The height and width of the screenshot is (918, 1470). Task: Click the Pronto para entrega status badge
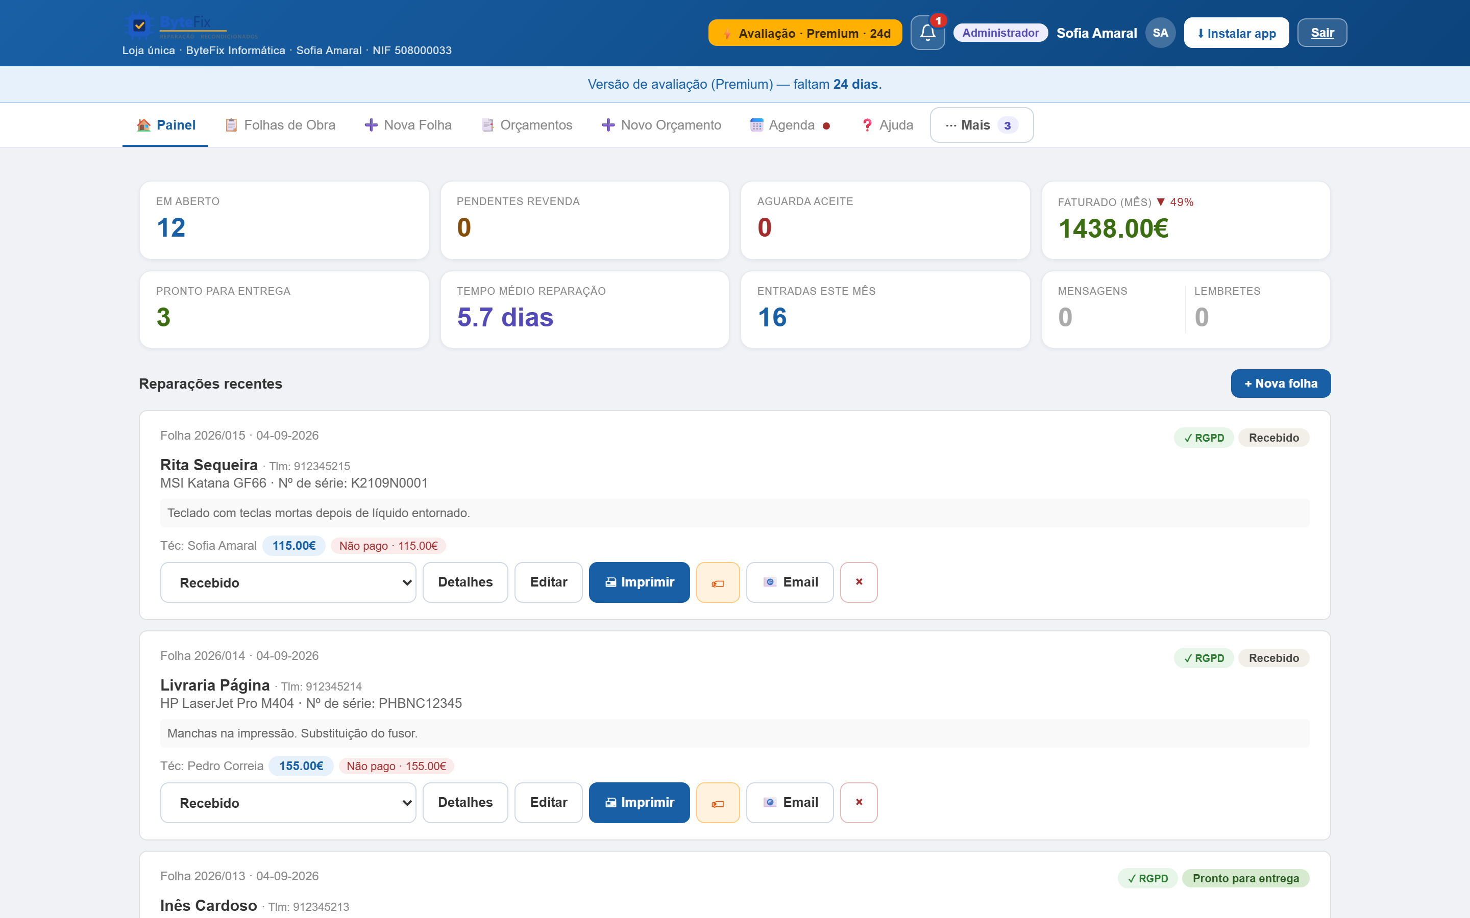click(1245, 879)
